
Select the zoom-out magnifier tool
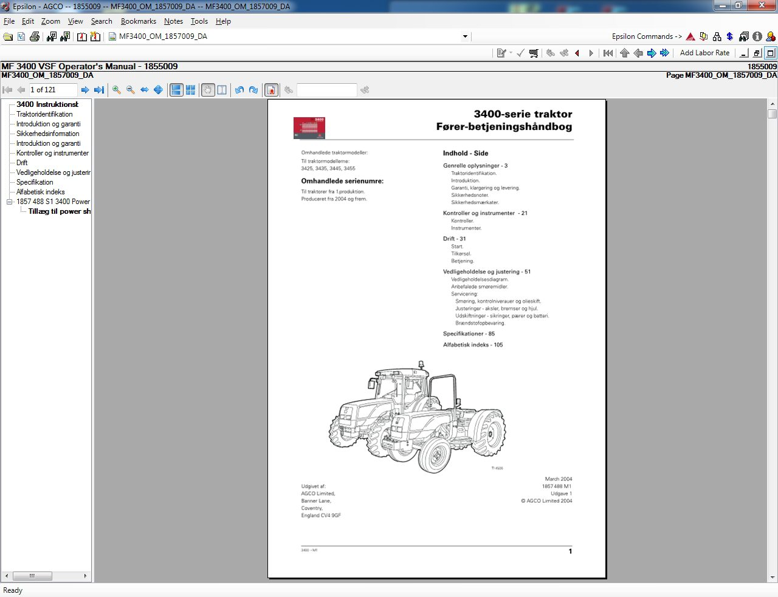(130, 89)
